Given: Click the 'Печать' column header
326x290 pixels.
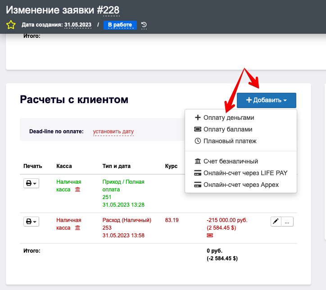Looking at the screenshot, I should (32, 166).
